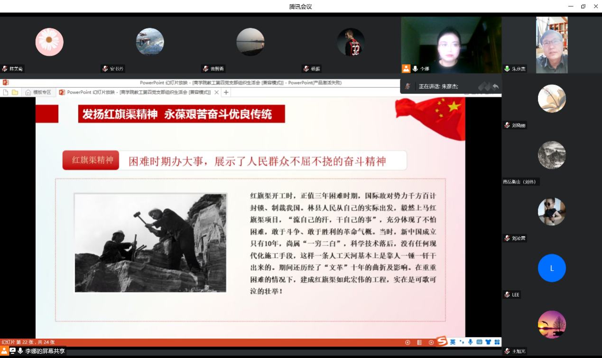Add a new tab with plus button
The width and height of the screenshot is (602, 358).
[x=226, y=92]
